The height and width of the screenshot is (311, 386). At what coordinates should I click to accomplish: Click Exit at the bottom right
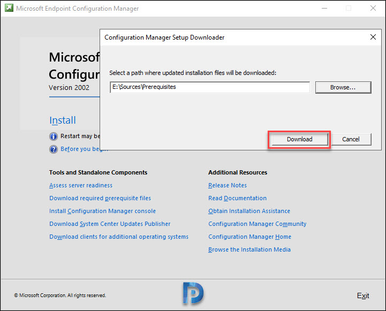click(x=363, y=295)
